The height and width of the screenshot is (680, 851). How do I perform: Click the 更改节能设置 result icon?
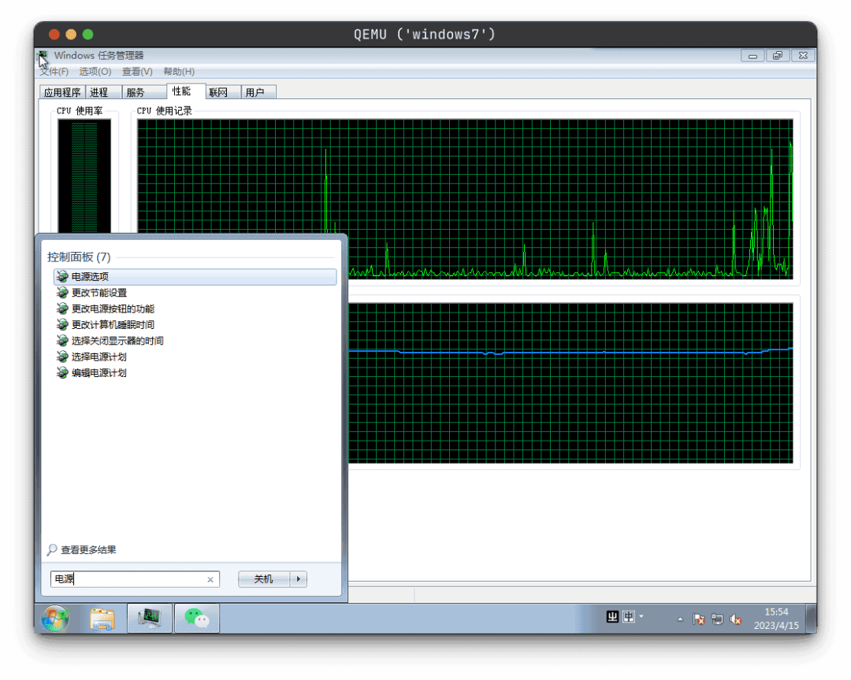point(62,293)
